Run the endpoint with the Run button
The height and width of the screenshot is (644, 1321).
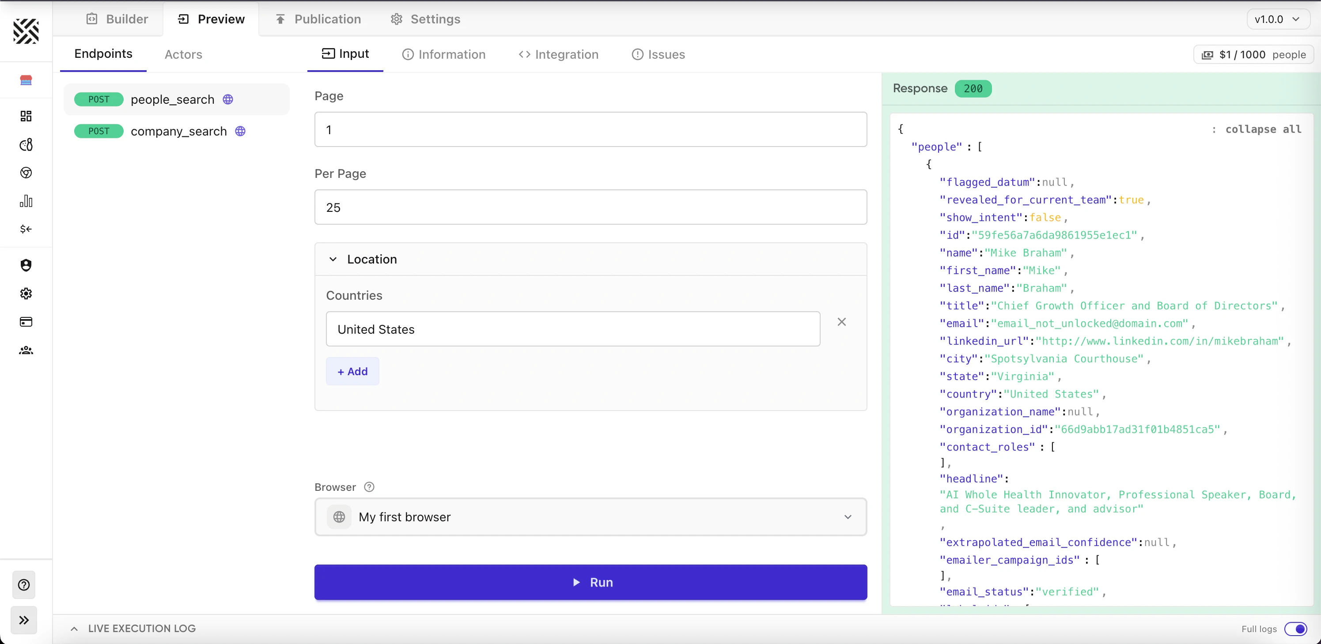[x=591, y=582]
